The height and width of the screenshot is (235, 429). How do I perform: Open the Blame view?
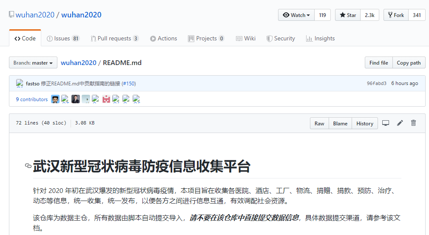(341, 123)
